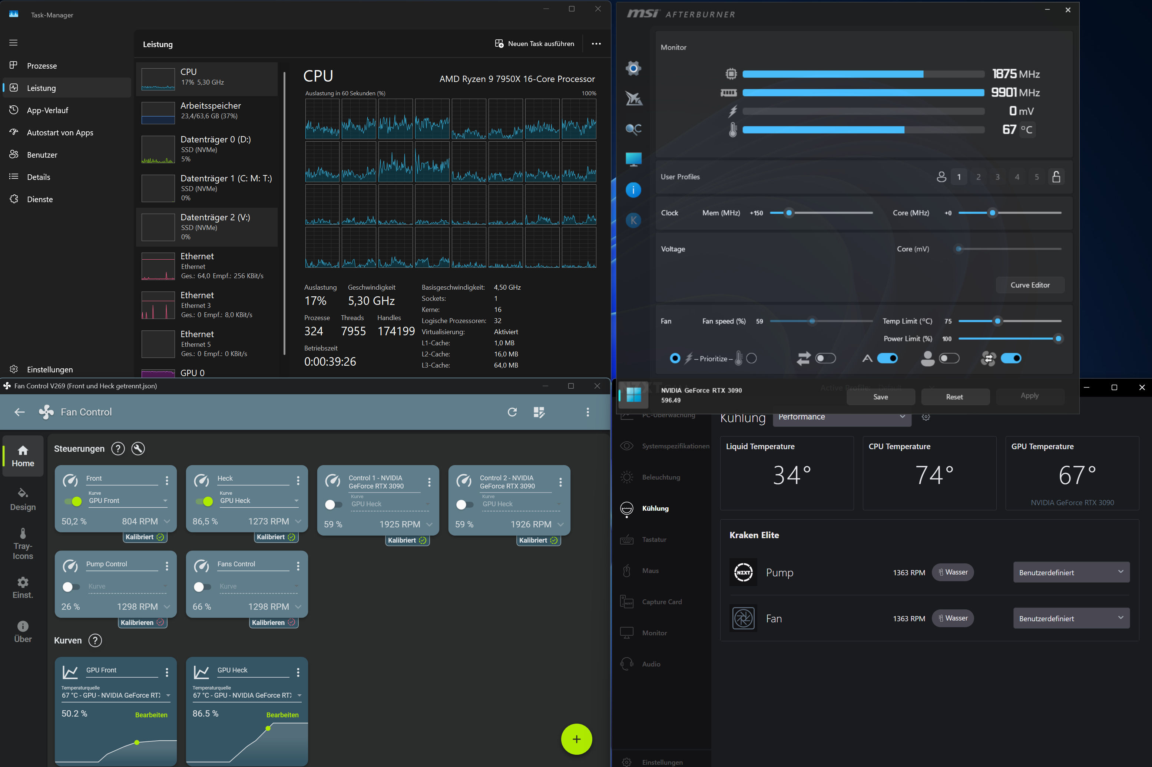Switch to Design tab in Fan Control

(23, 500)
